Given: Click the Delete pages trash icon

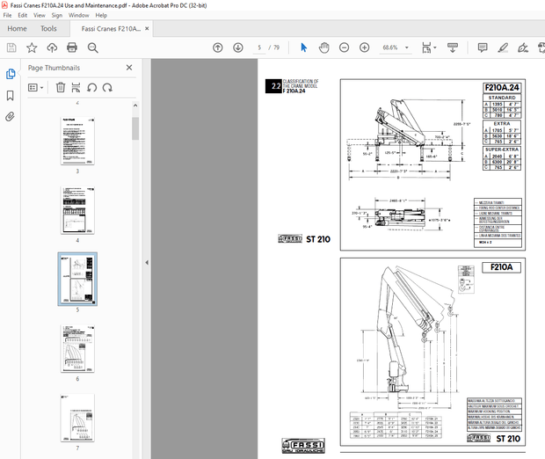Looking at the screenshot, I should pos(61,87).
